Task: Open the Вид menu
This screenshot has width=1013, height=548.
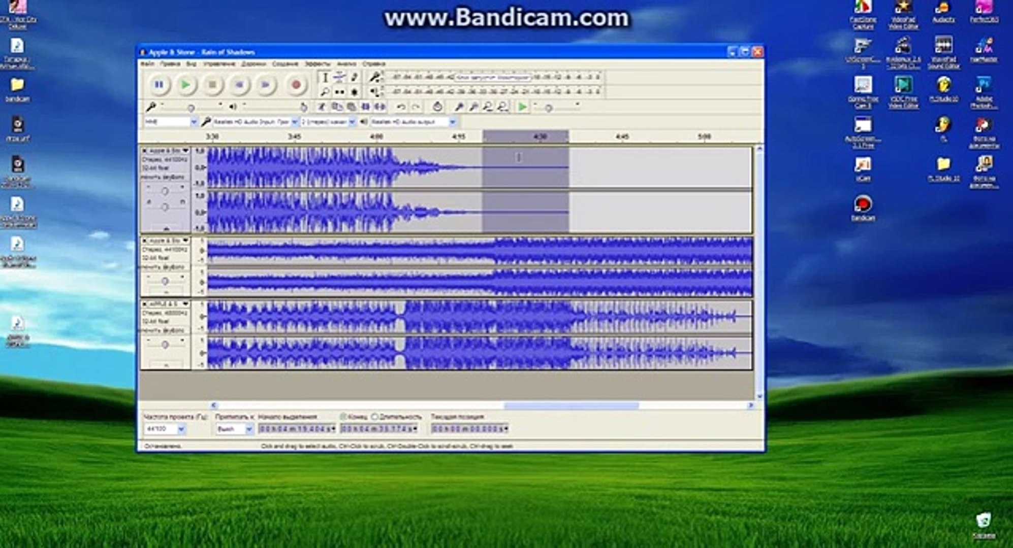Action: click(x=191, y=64)
